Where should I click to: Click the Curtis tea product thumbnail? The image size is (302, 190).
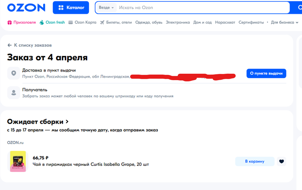coord(18,161)
